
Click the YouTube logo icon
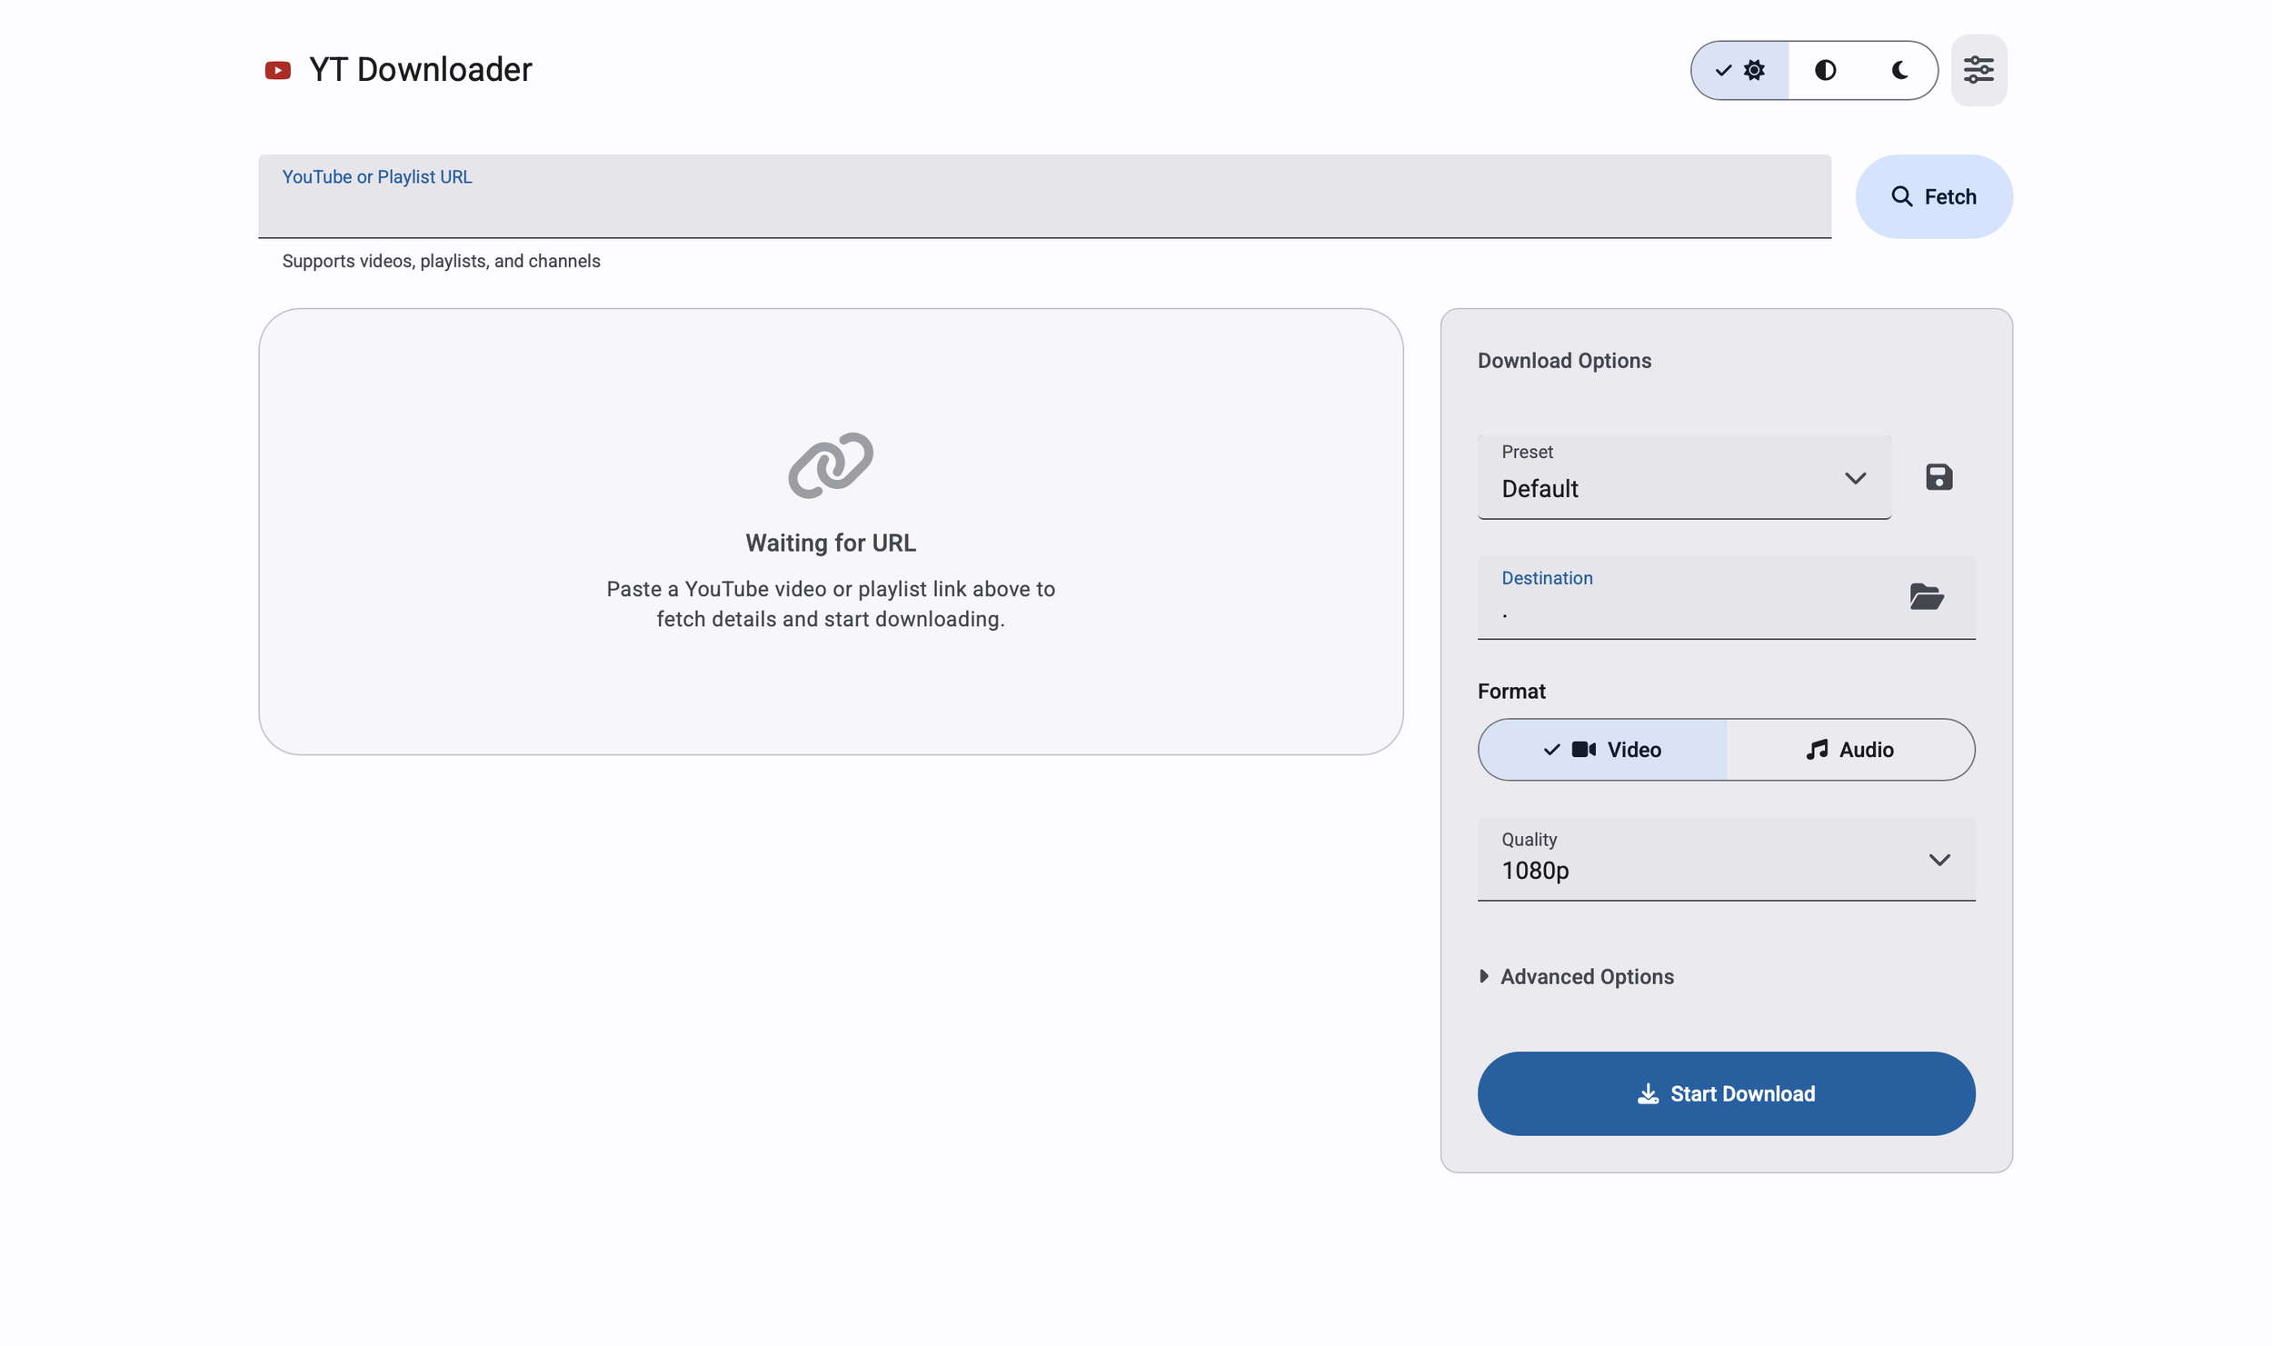277,70
